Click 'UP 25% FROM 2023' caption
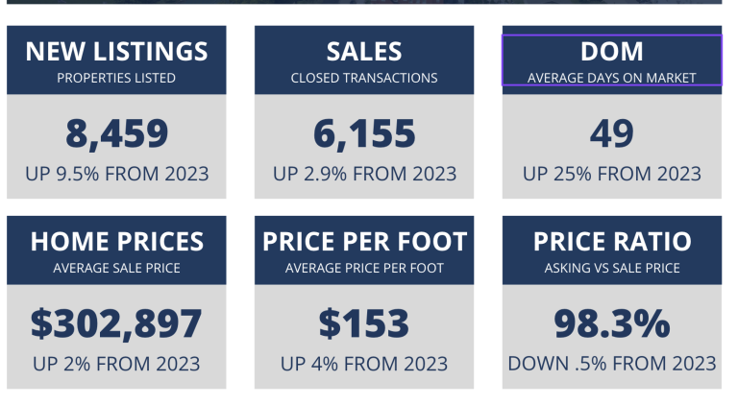The width and height of the screenshot is (738, 405). [612, 174]
